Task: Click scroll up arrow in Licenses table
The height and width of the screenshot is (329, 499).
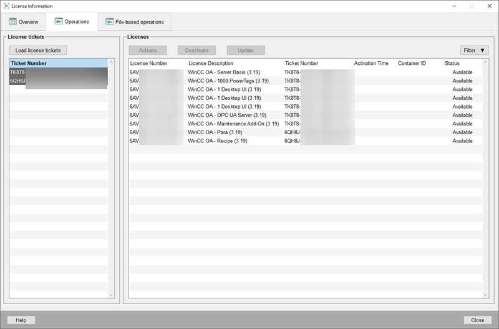Action: click(x=485, y=62)
